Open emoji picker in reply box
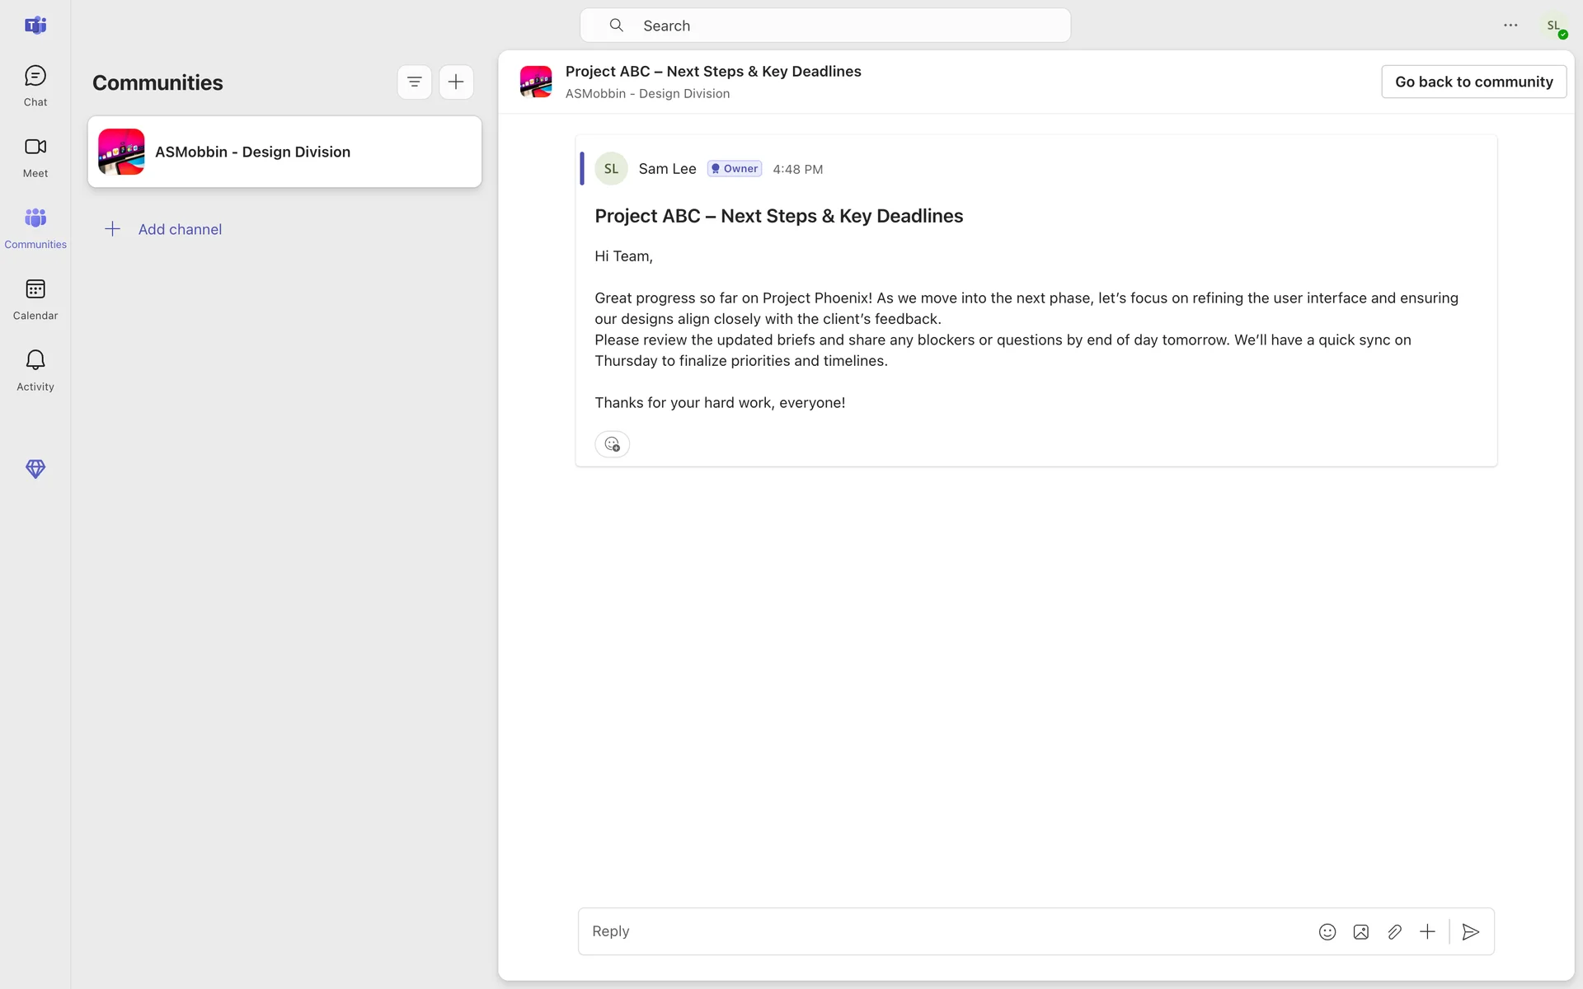The height and width of the screenshot is (989, 1583). 1327,932
